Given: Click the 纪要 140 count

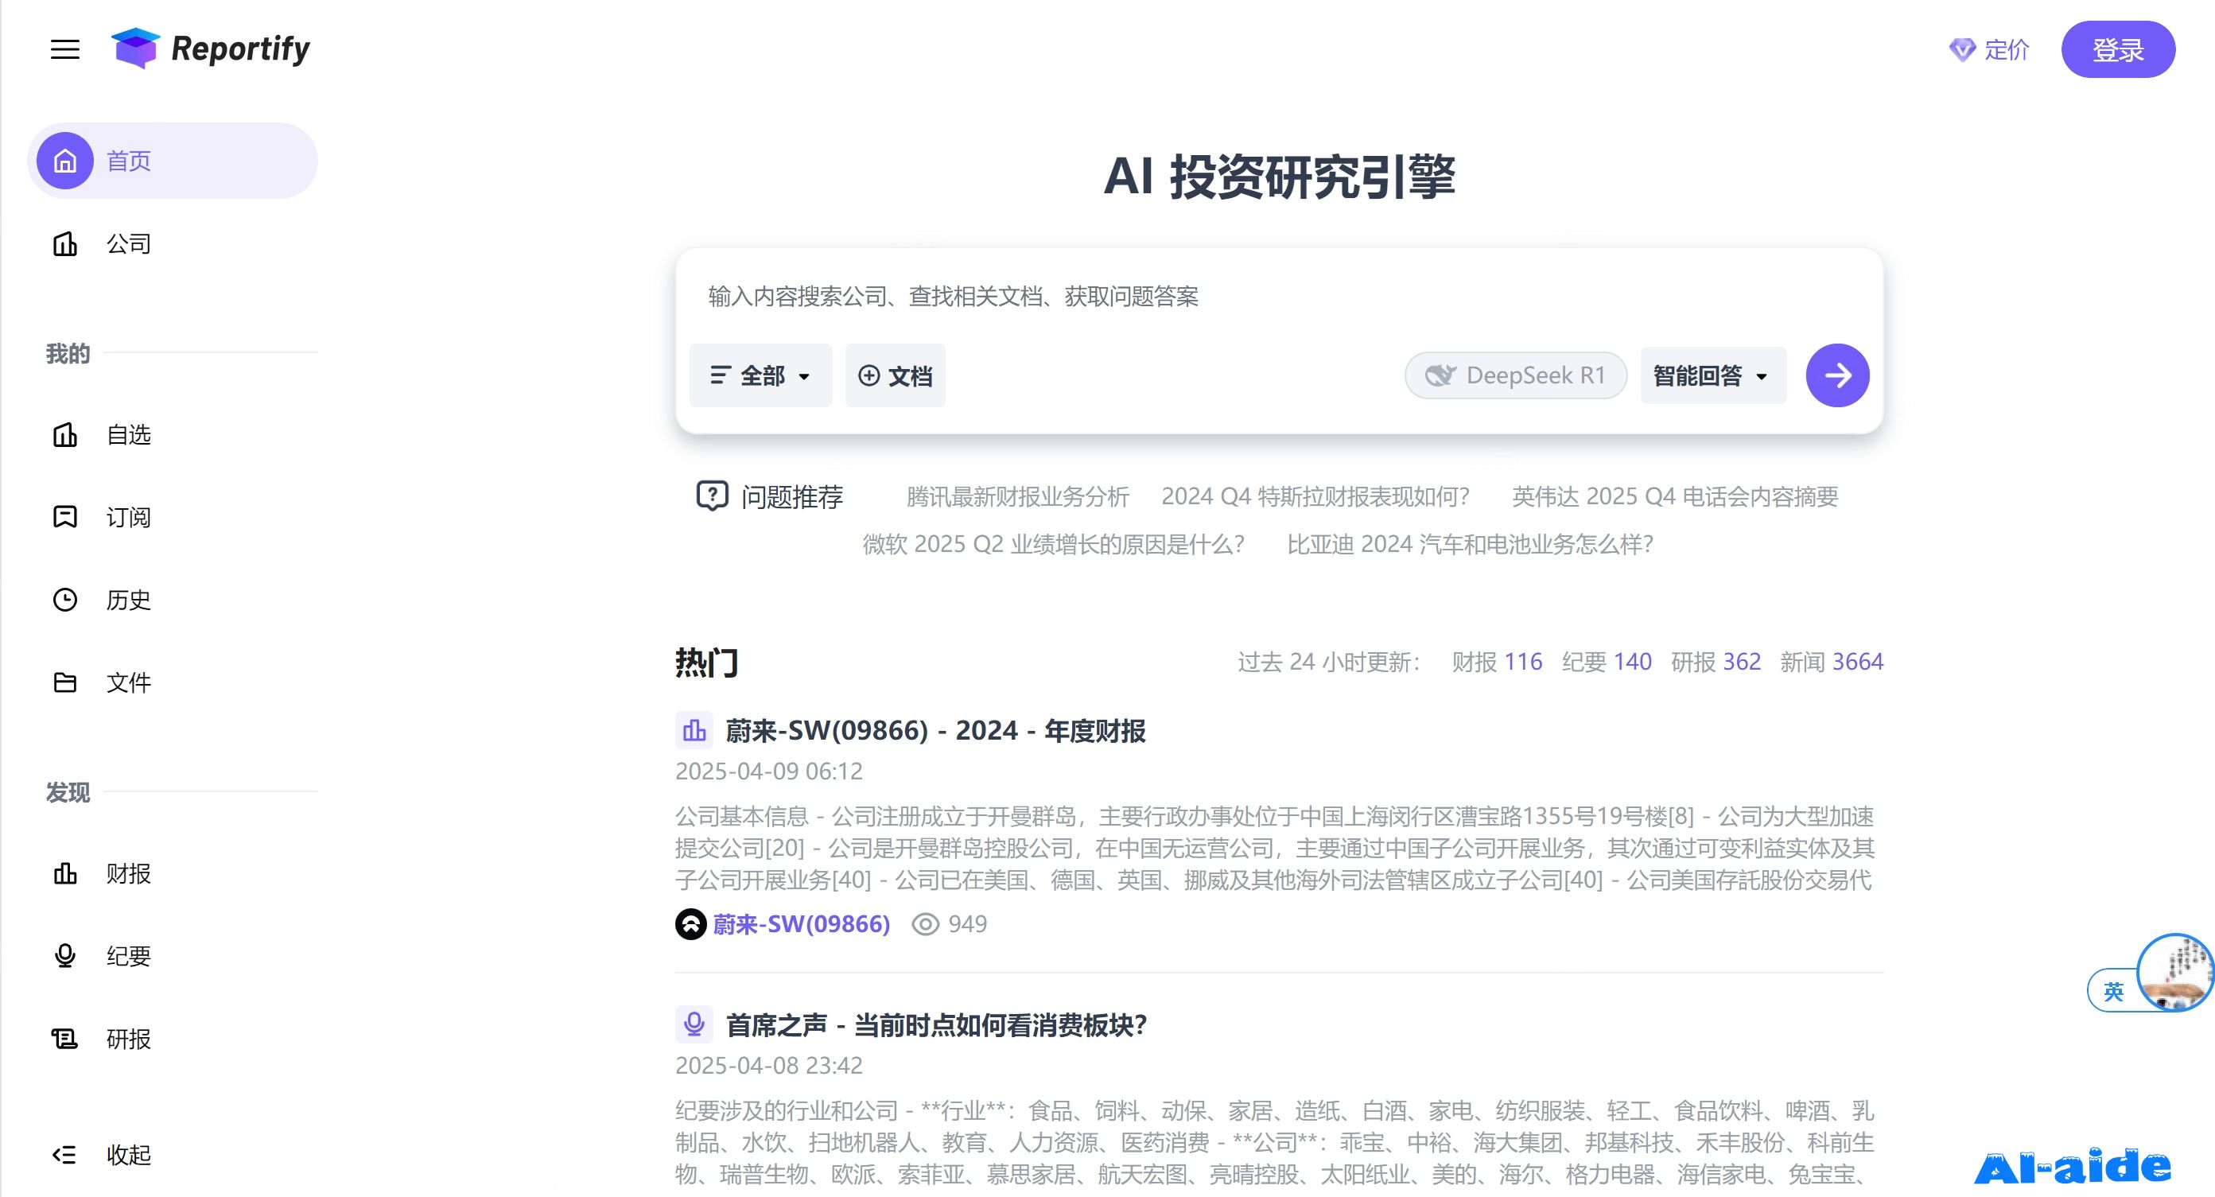Looking at the screenshot, I should coord(1607,663).
